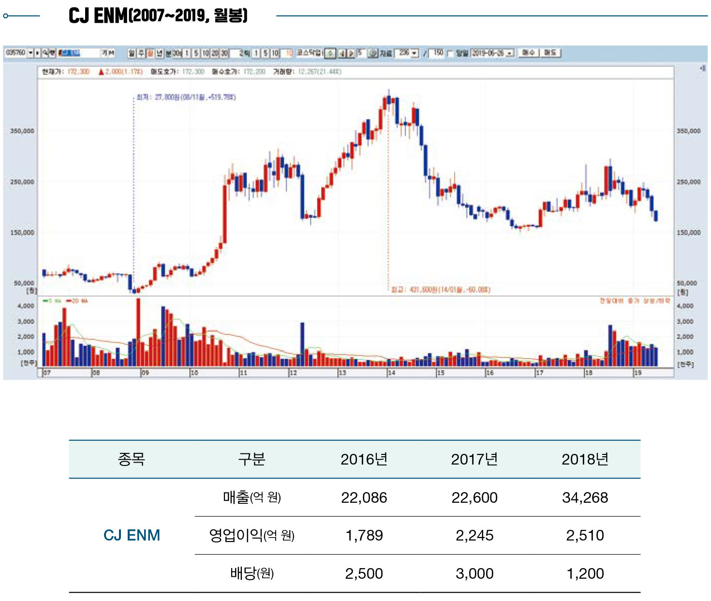The image size is (711, 601).
Task: Click the 2016 revenue value 22,086
Action: 364,497
